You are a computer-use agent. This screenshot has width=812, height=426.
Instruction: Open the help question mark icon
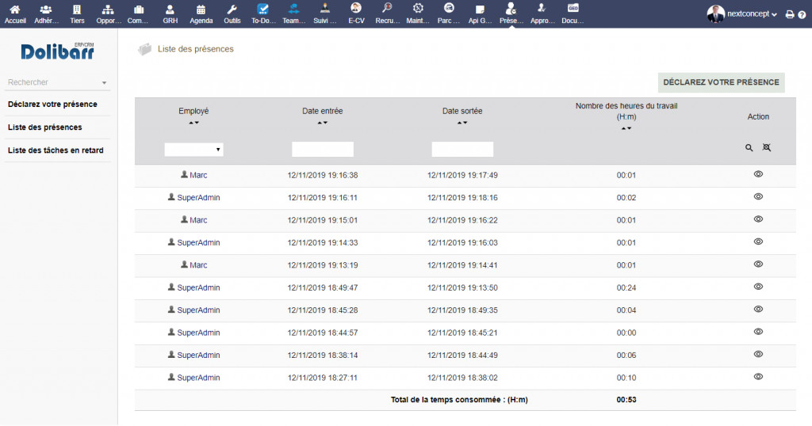coord(802,14)
